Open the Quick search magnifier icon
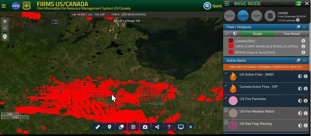 point(207,6)
